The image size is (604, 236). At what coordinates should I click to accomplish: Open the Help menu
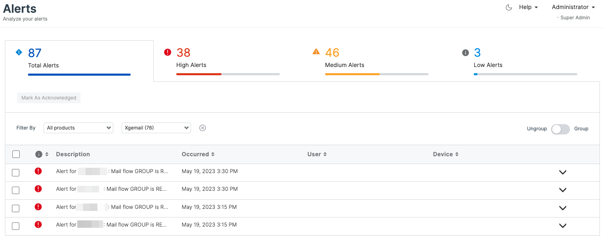pyautogui.click(x=528, y=7)
